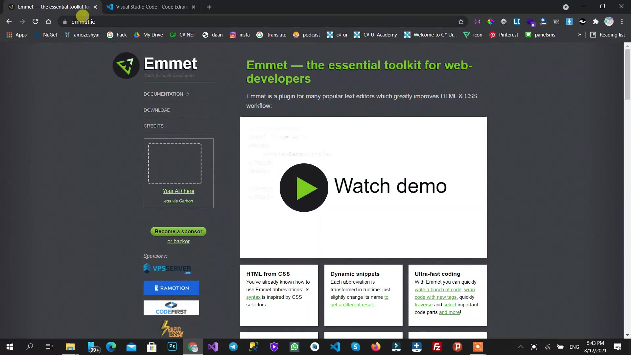
Task: Follow the syntax link in HTML from CSS
Action: pyautogui.click(x=253, y=297)
